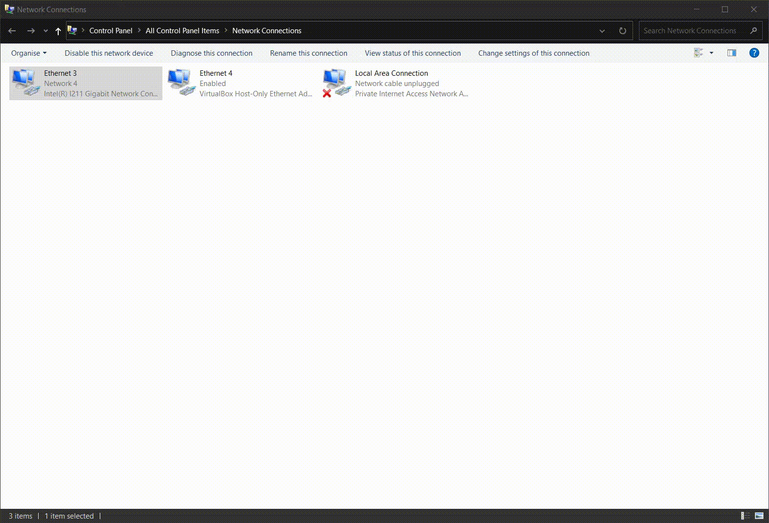Click 'Network 4' status under Ethernet 3
The height and width of the screenshot is (523, 769).
(x=61, y=84)
